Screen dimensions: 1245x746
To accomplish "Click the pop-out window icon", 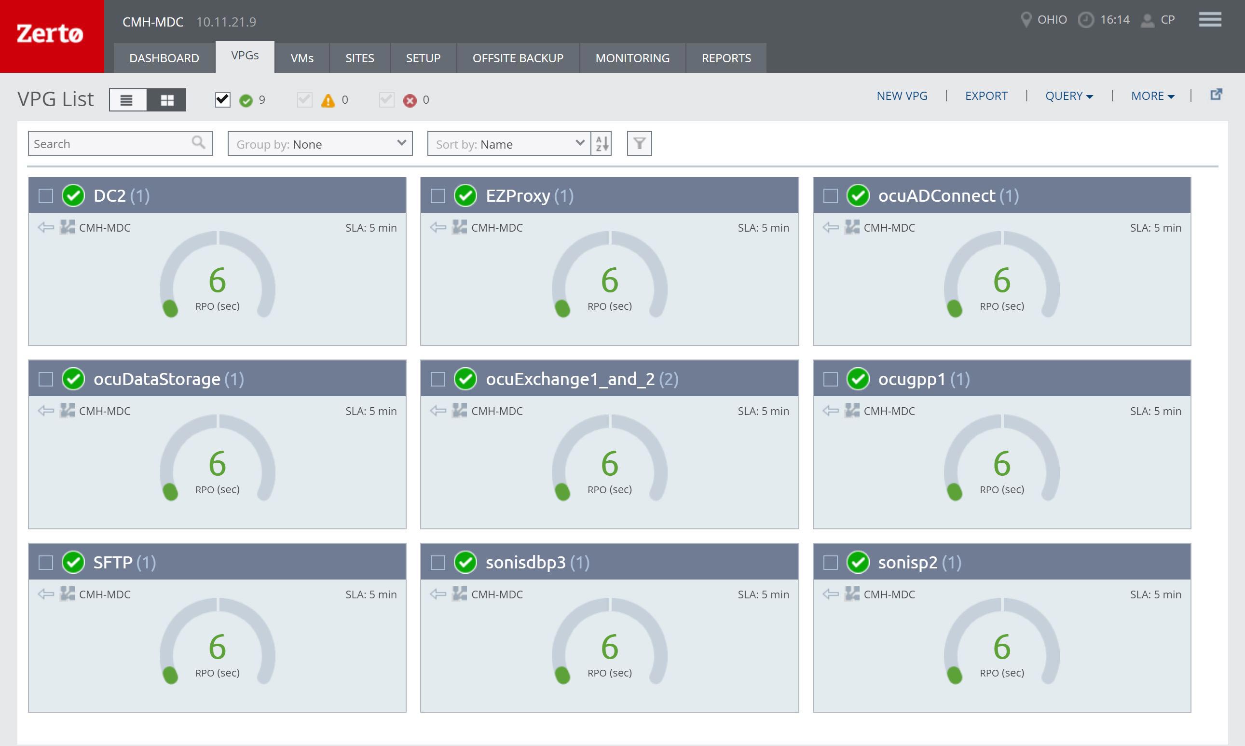I will 1216,94.
